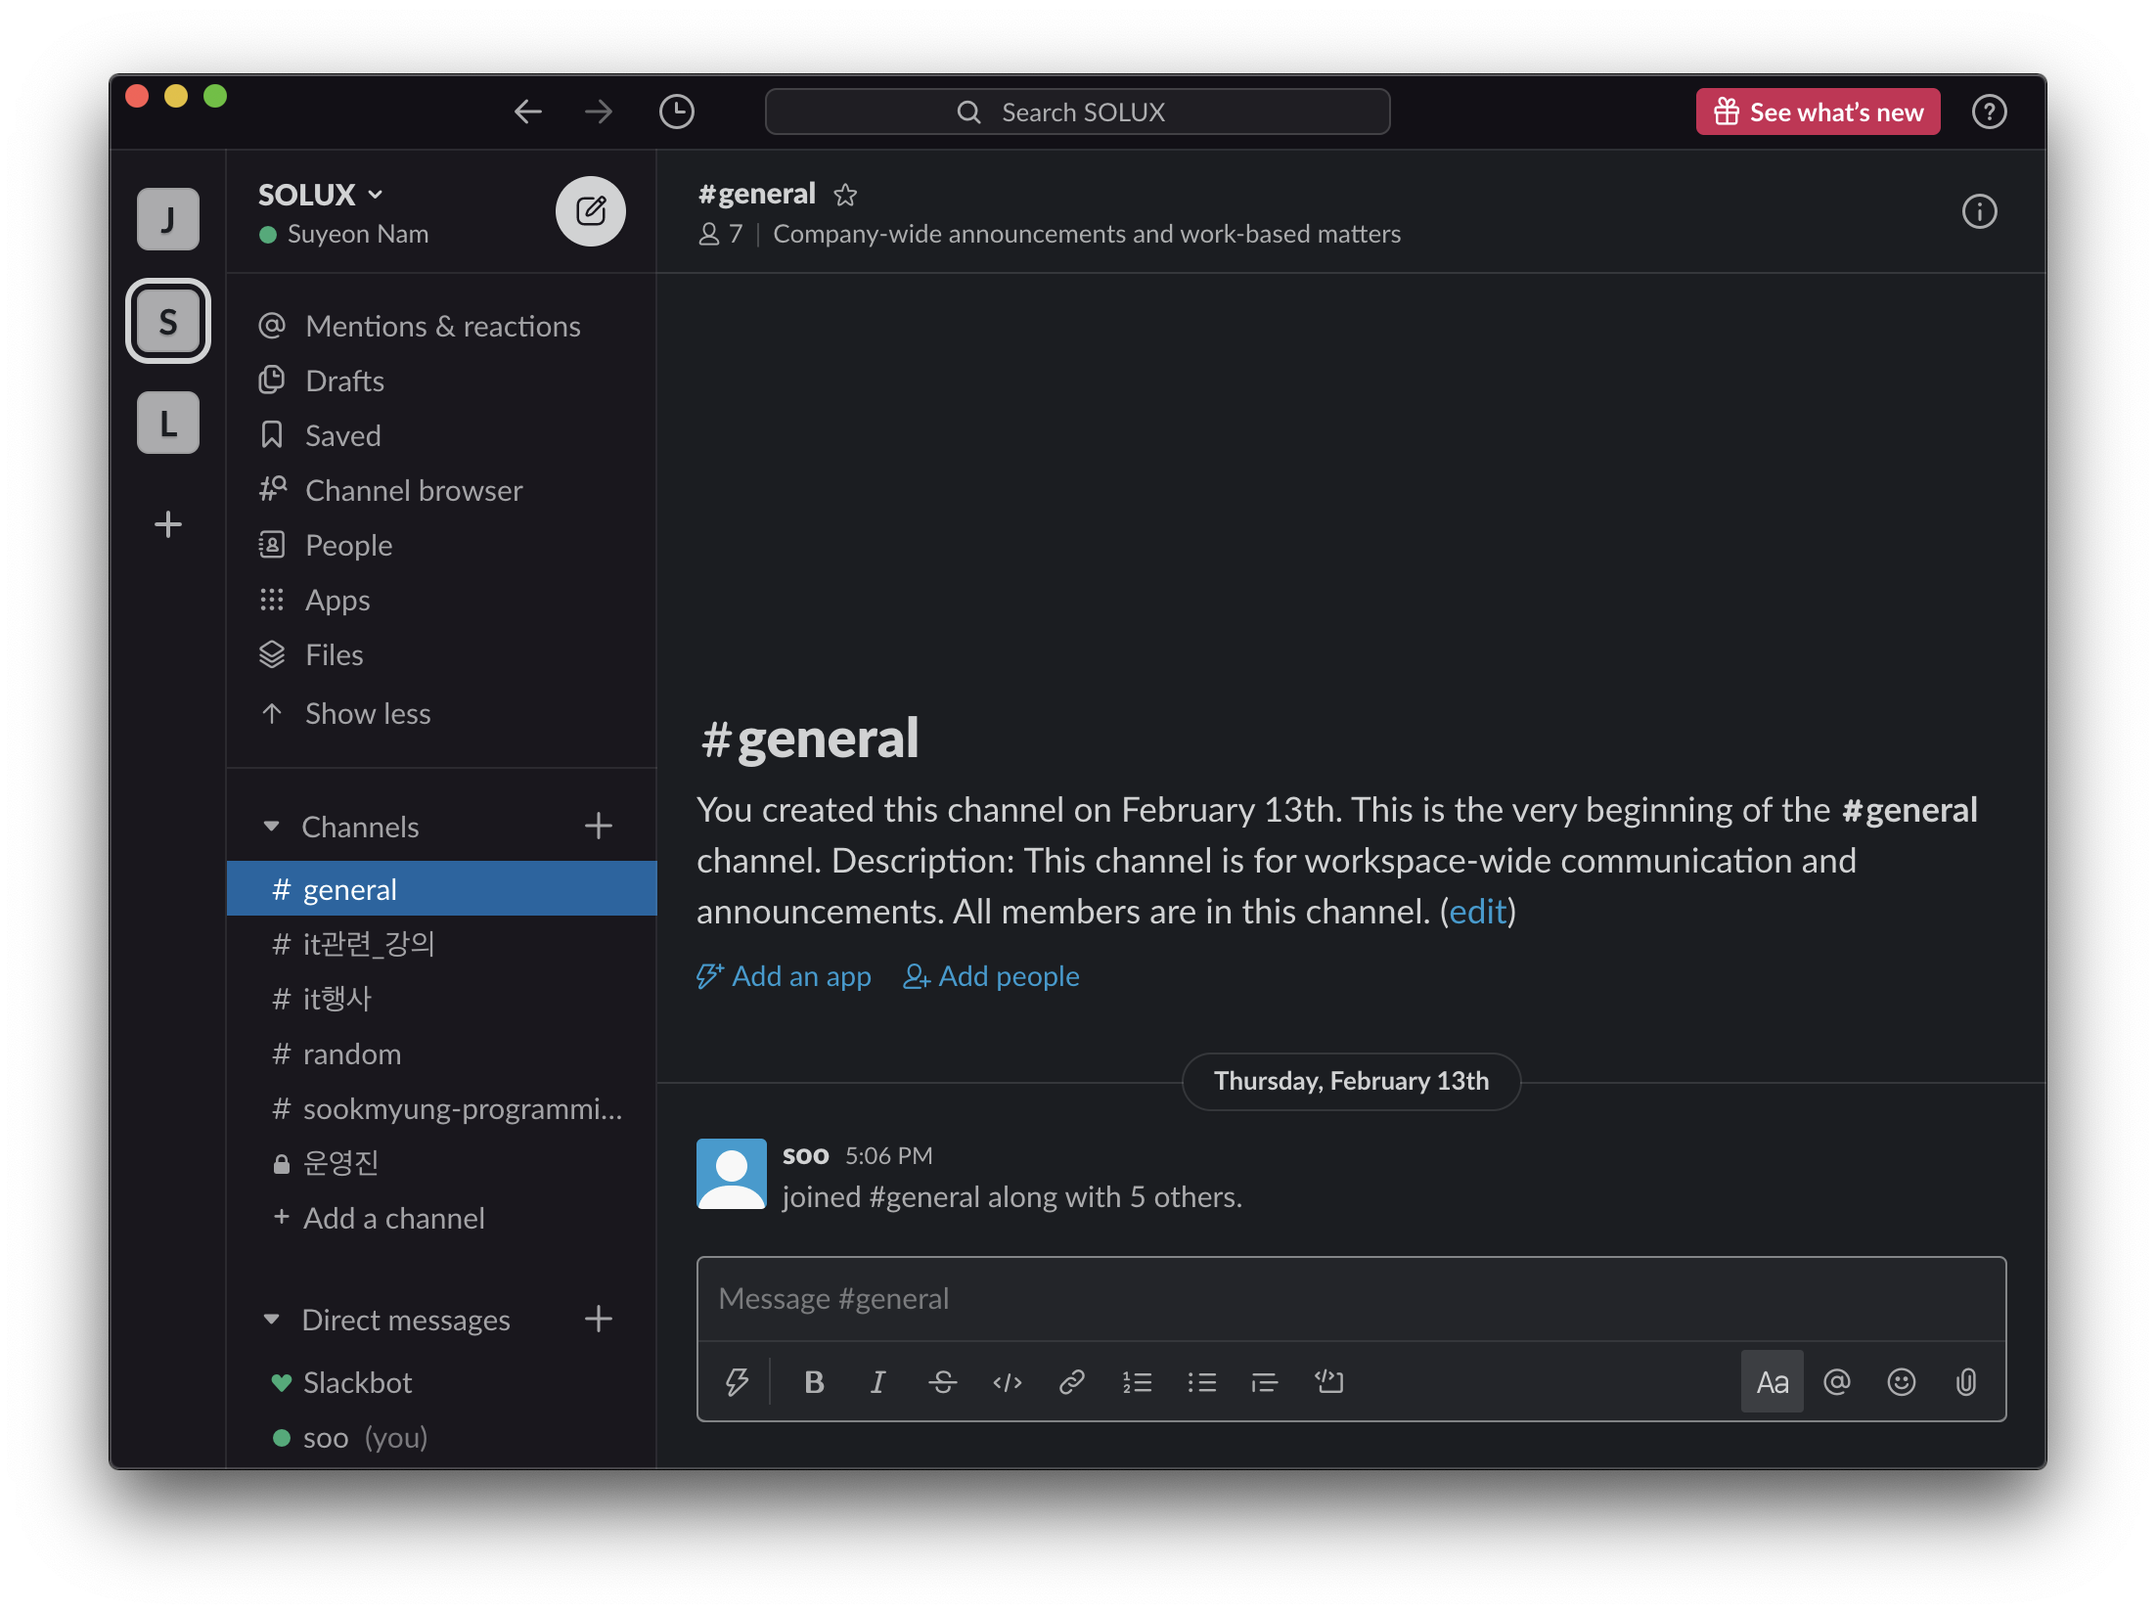Open channel details info icon
Viewport: 2156px width, 1614px height.
pos(1979,211)
